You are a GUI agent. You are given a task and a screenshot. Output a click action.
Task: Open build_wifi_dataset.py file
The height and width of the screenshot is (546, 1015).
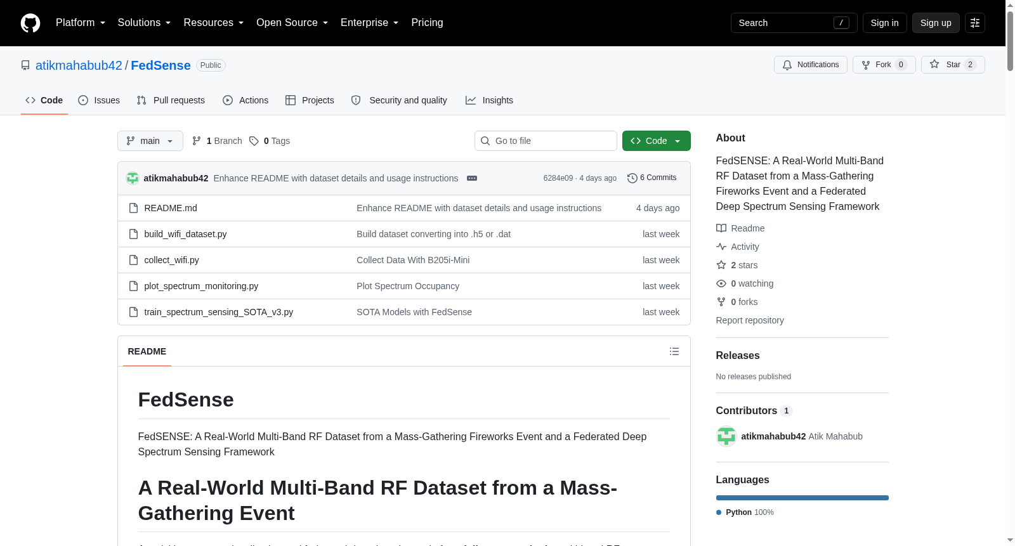[x=185, y=234]
